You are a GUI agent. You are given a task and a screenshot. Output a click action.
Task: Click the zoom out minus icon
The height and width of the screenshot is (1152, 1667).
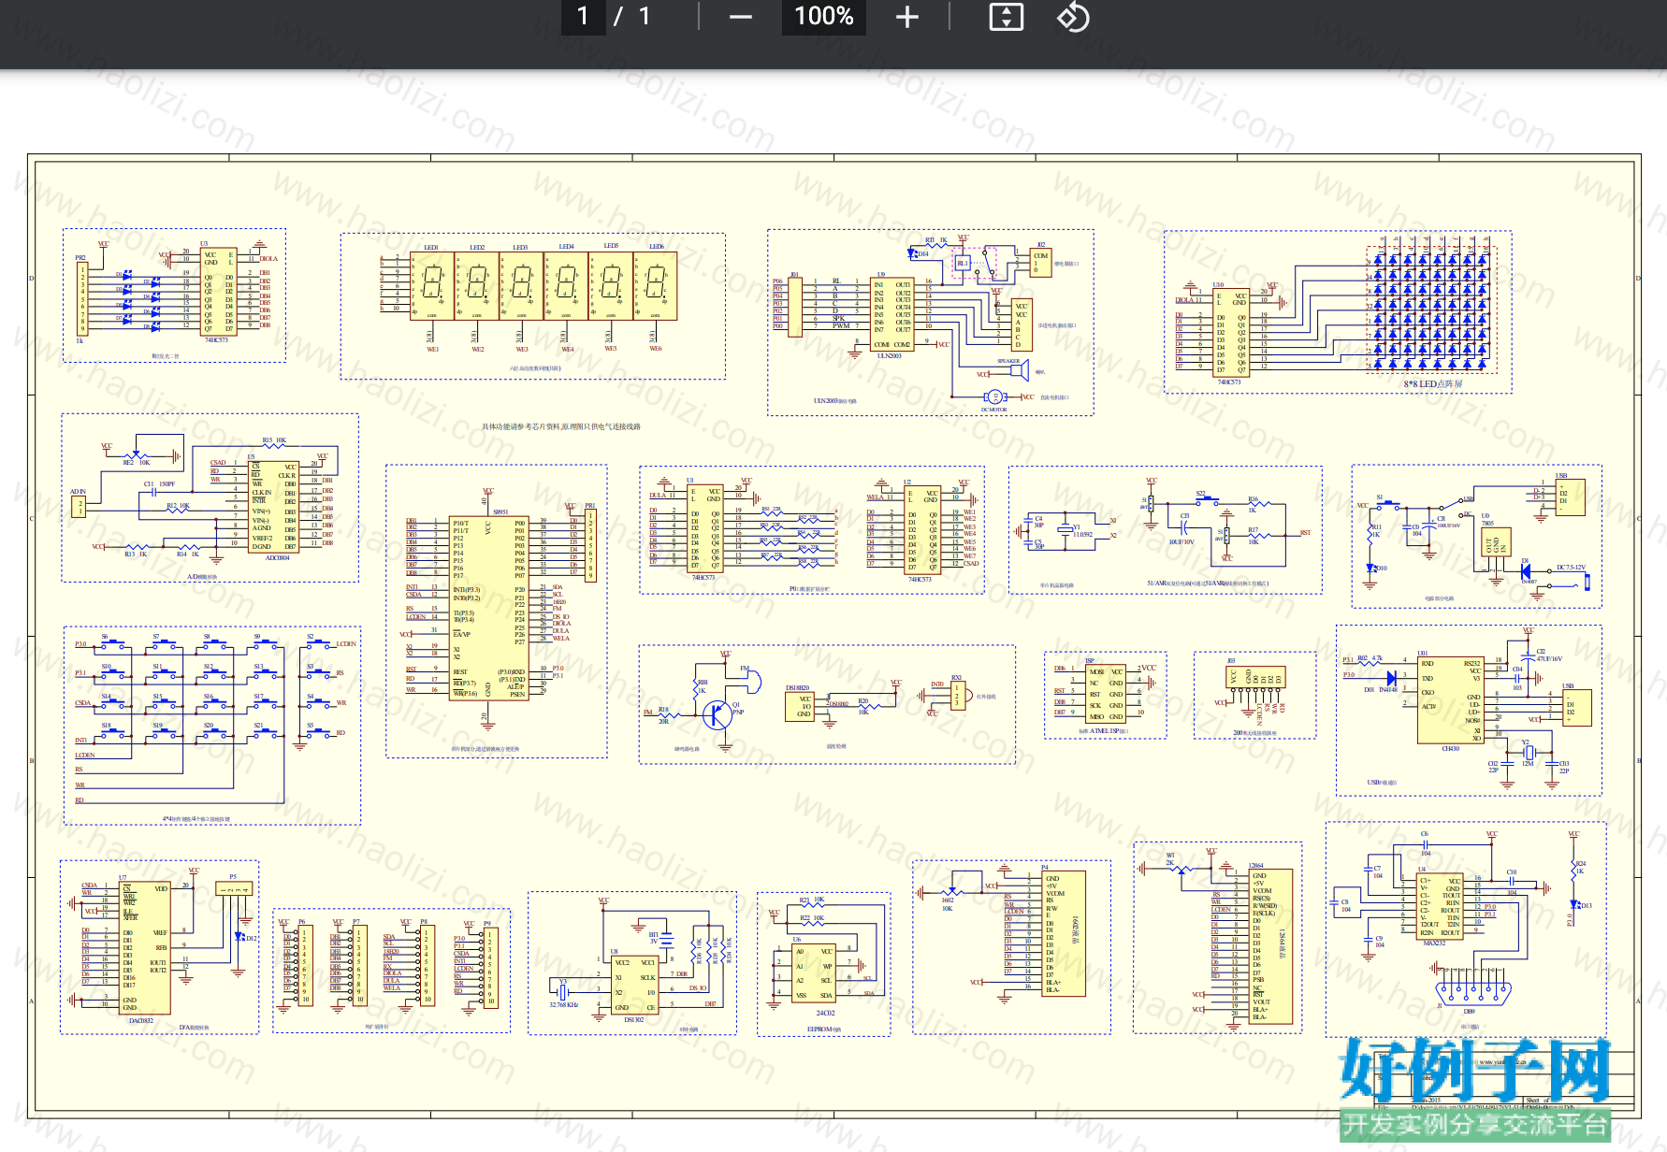point(740,17)
